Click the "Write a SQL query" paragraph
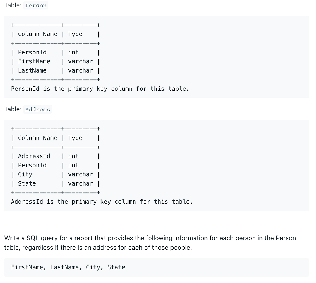This screenshot has width=316, height=283. (150, 243)
